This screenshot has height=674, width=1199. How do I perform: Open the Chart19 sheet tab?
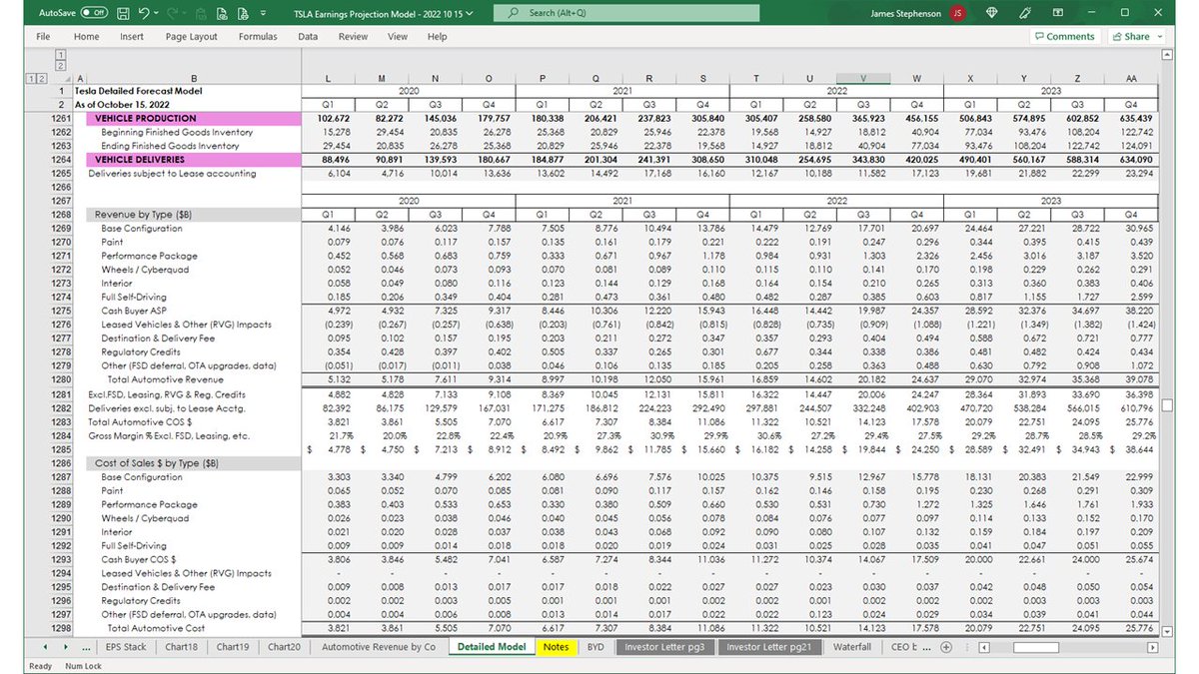(x=233, y=647)
